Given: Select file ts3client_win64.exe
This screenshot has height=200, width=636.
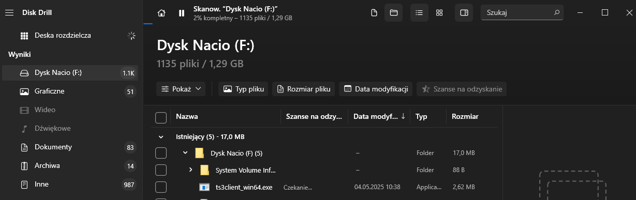Looking at the screenshot, I should coord(244,187).
